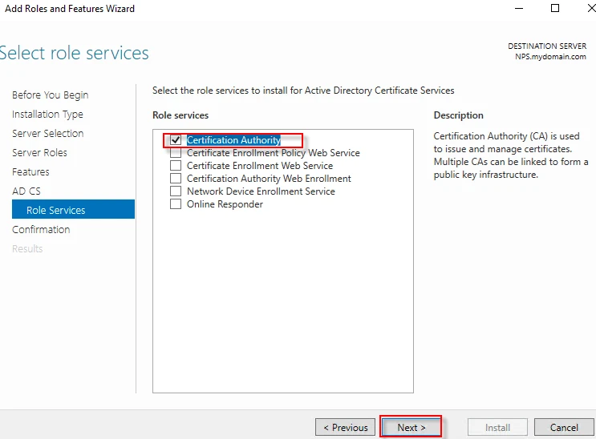Check the Online Responder checkbox
Viewport: 596px width, 439px height.
coord(176,204)
